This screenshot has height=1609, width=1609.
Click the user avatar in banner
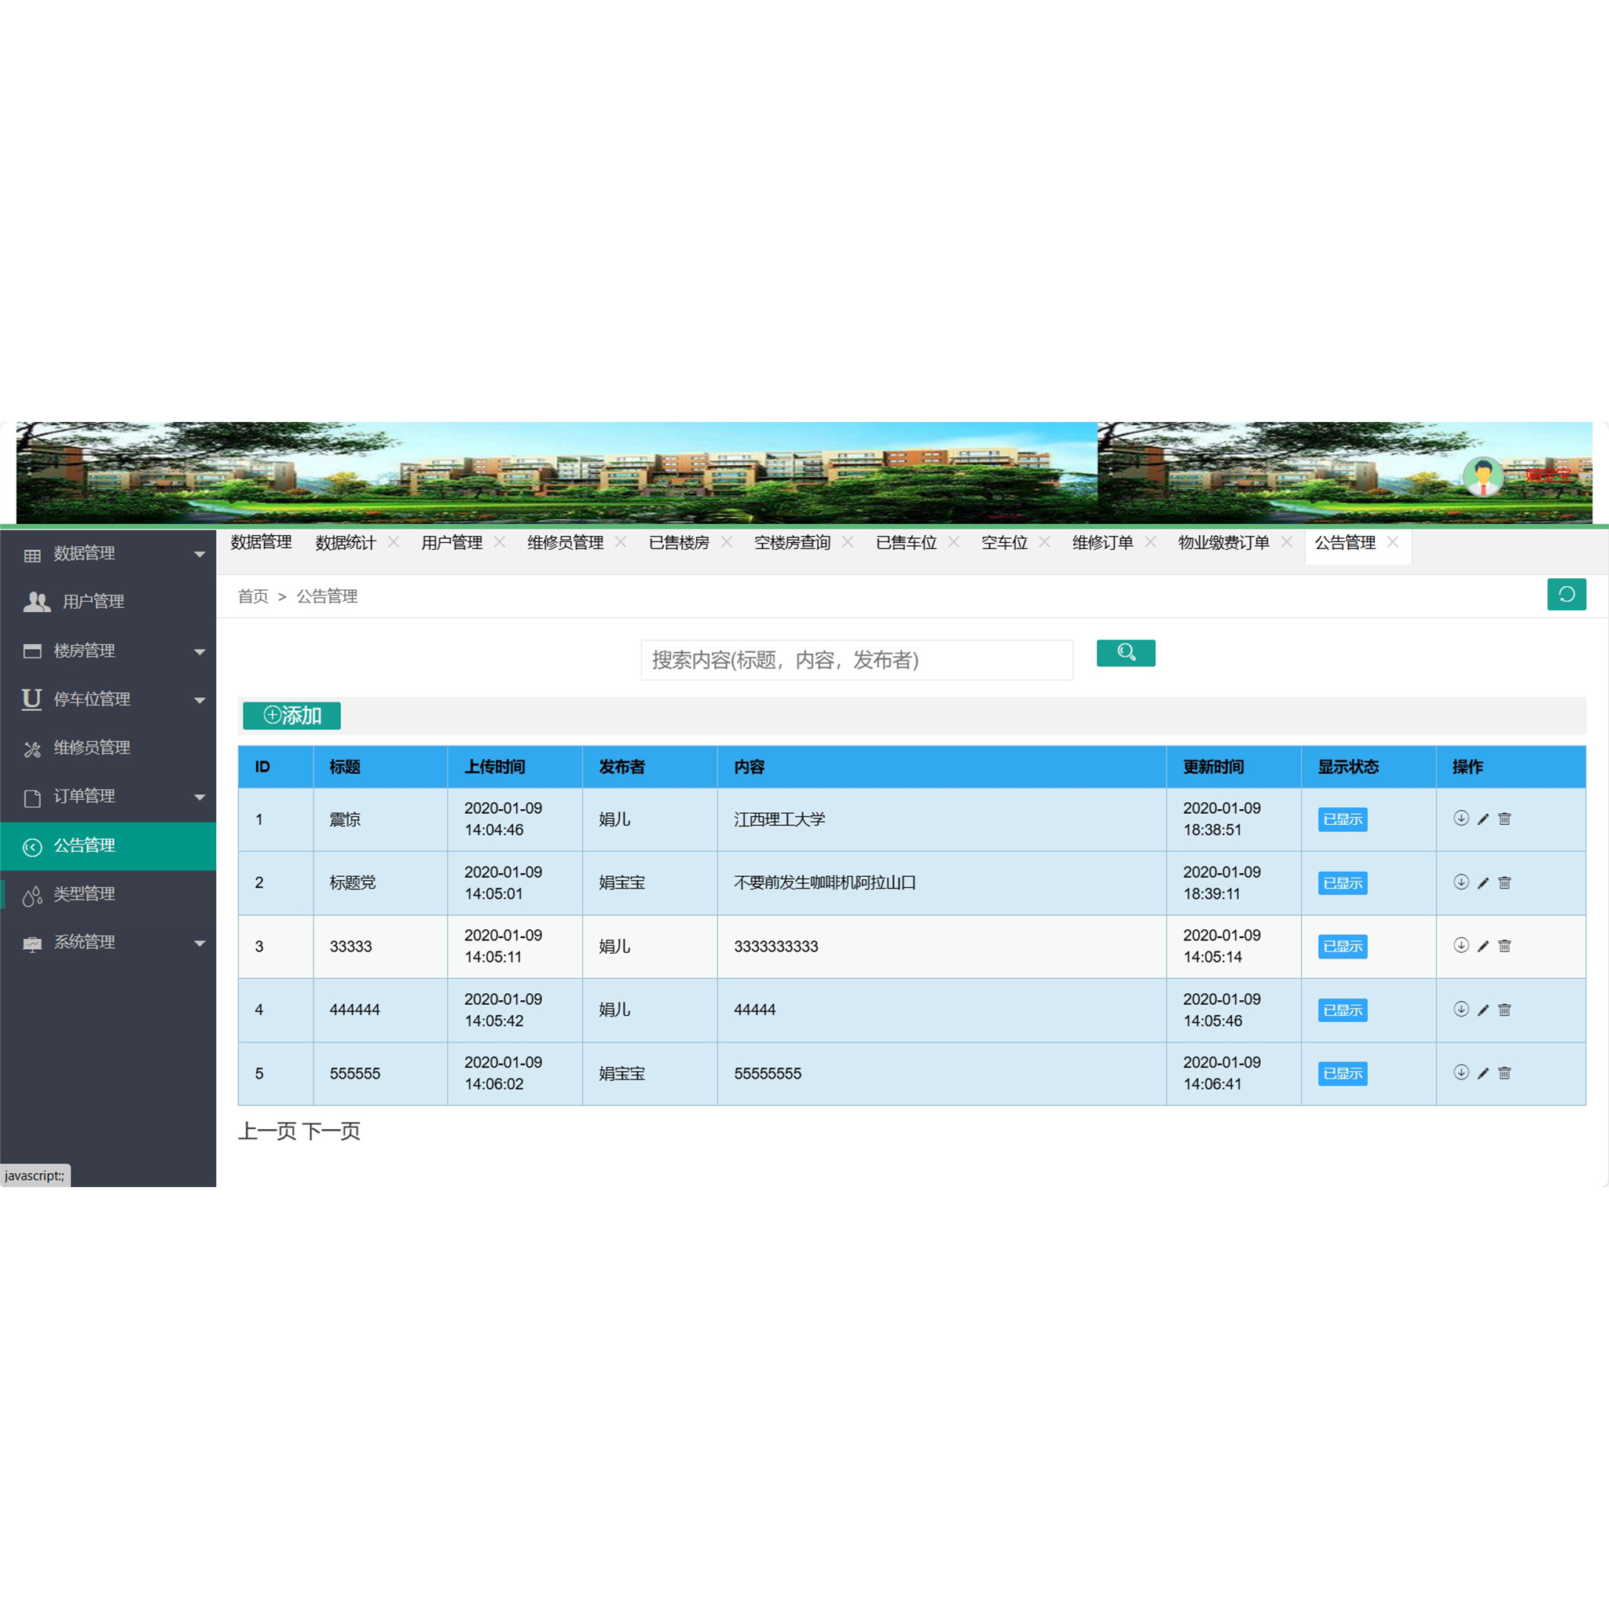coord(1483,475)
